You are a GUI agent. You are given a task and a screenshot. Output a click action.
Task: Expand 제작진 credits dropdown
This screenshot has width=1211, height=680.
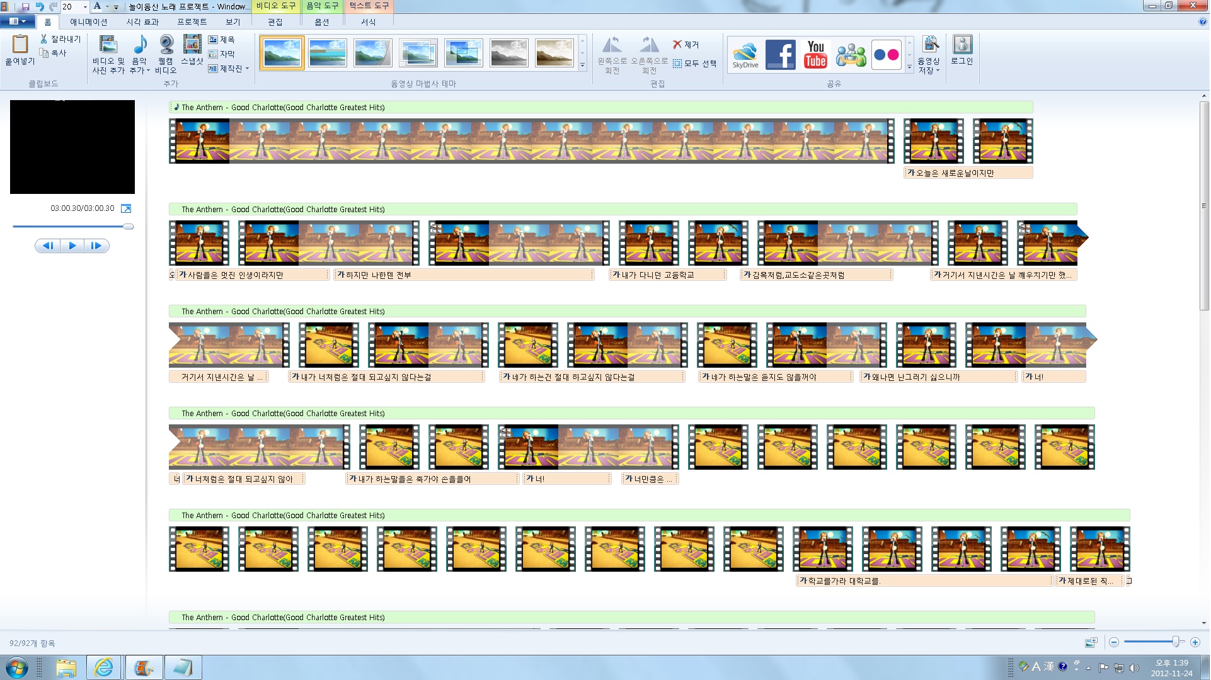click(x=247, y=69)
